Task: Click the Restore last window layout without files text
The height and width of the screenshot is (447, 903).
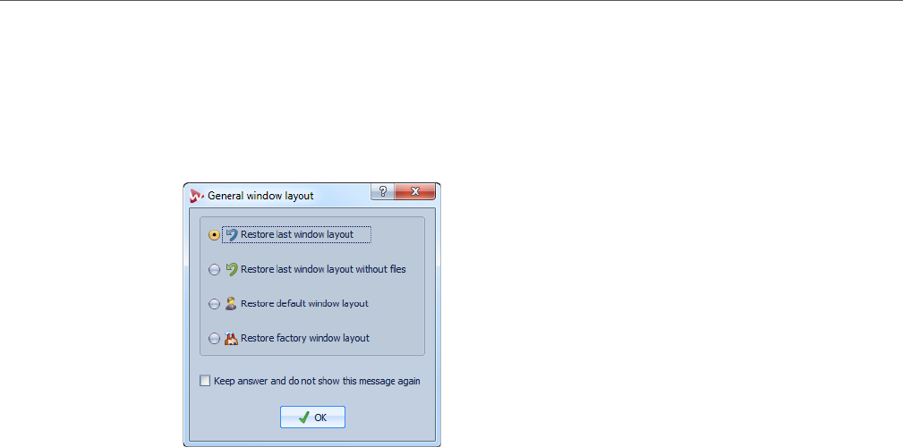Action: (x=323, y=269)
